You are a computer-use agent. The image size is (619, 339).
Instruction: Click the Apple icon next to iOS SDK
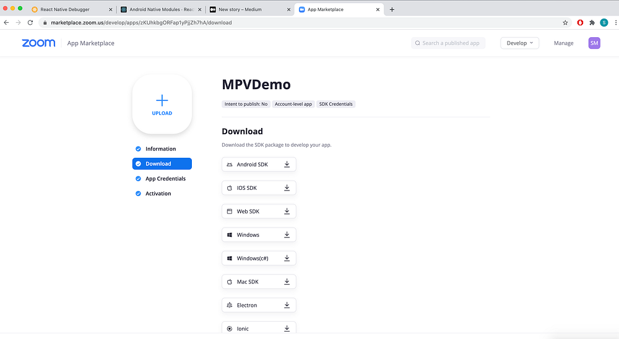230,188
